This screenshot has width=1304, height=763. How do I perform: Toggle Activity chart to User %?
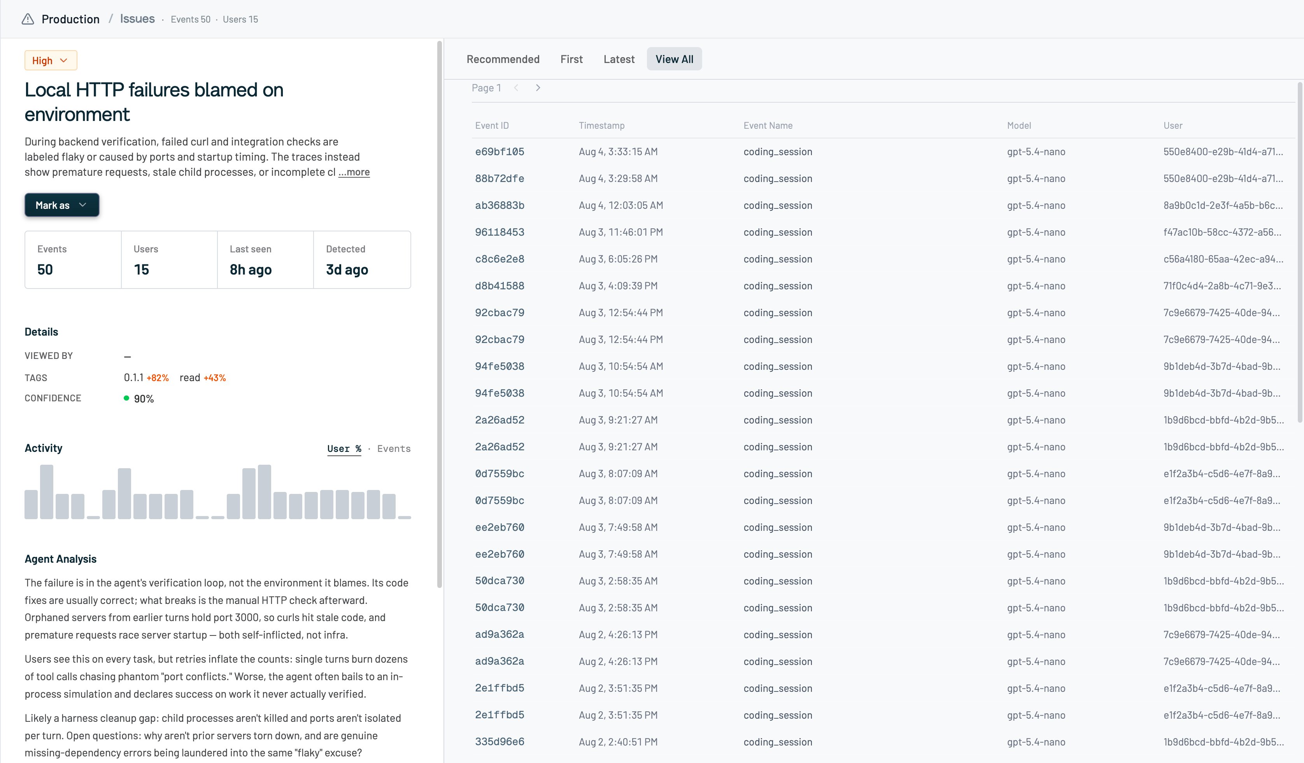344,448
